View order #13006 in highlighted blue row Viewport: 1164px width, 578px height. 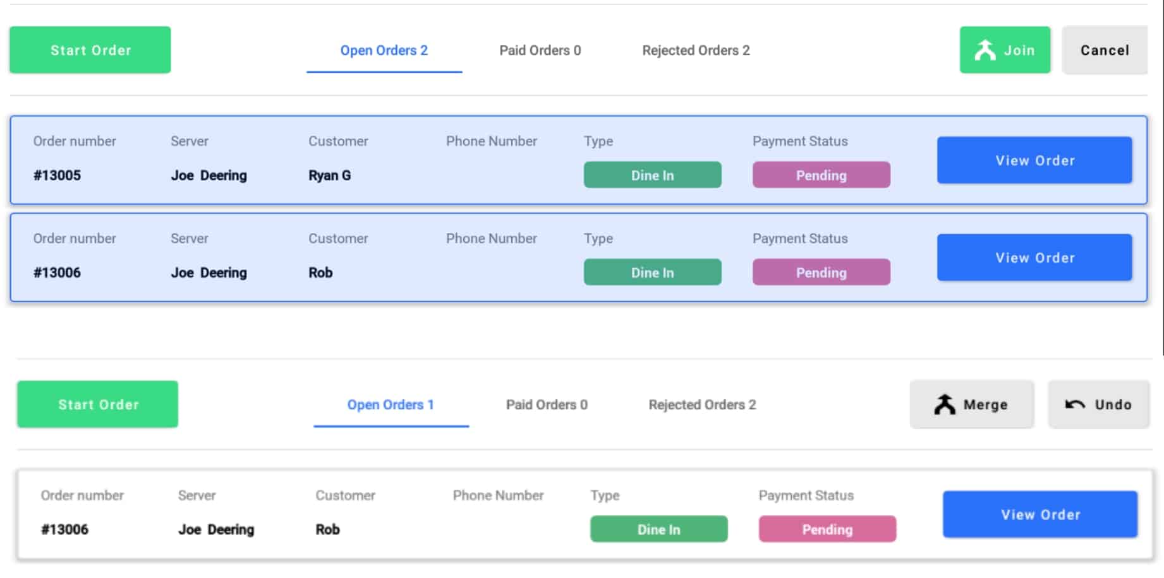coord(1034,257)
